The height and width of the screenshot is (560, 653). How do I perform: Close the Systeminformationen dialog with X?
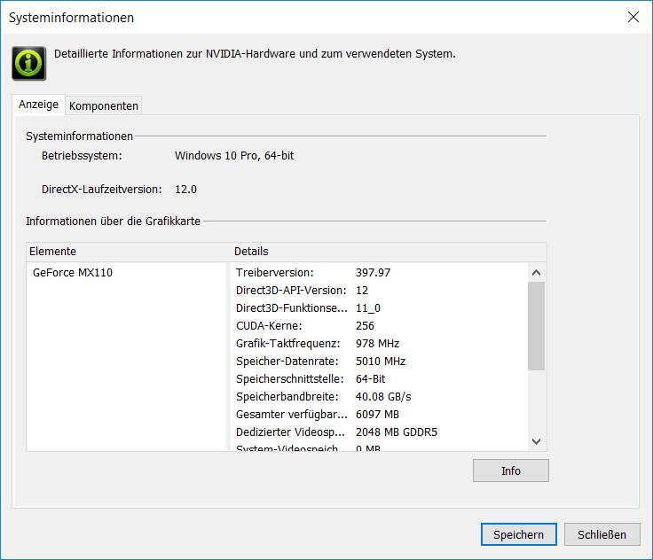(x=633, y=17)
